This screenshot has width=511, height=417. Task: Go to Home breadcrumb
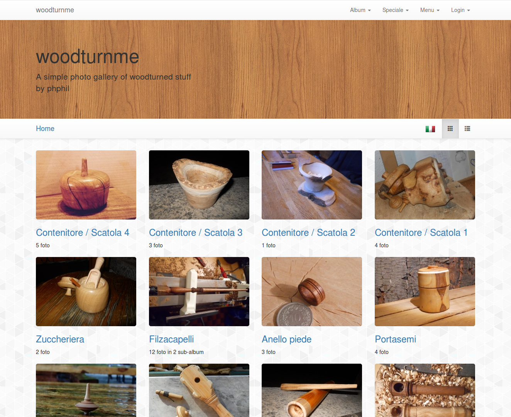[45, 129]
